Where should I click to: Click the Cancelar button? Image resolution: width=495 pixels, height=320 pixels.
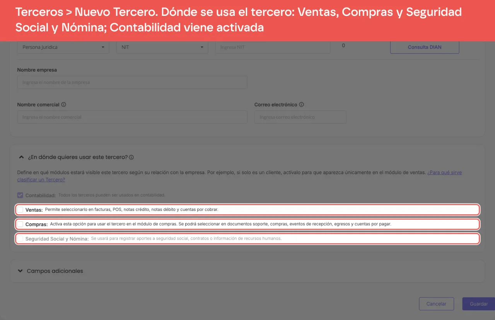pos(436,304)
